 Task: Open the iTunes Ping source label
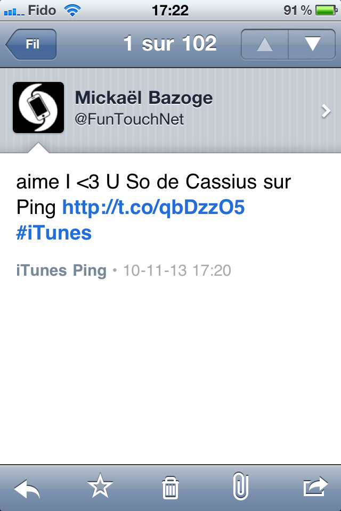(61, 271)
